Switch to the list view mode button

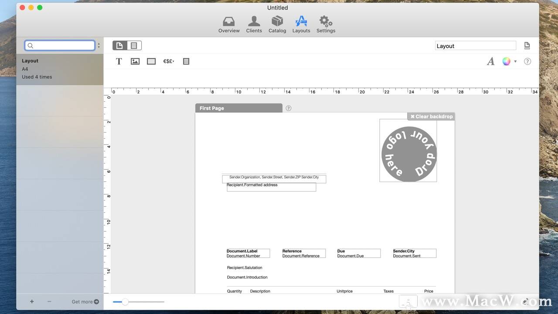[x=134, y=45]
